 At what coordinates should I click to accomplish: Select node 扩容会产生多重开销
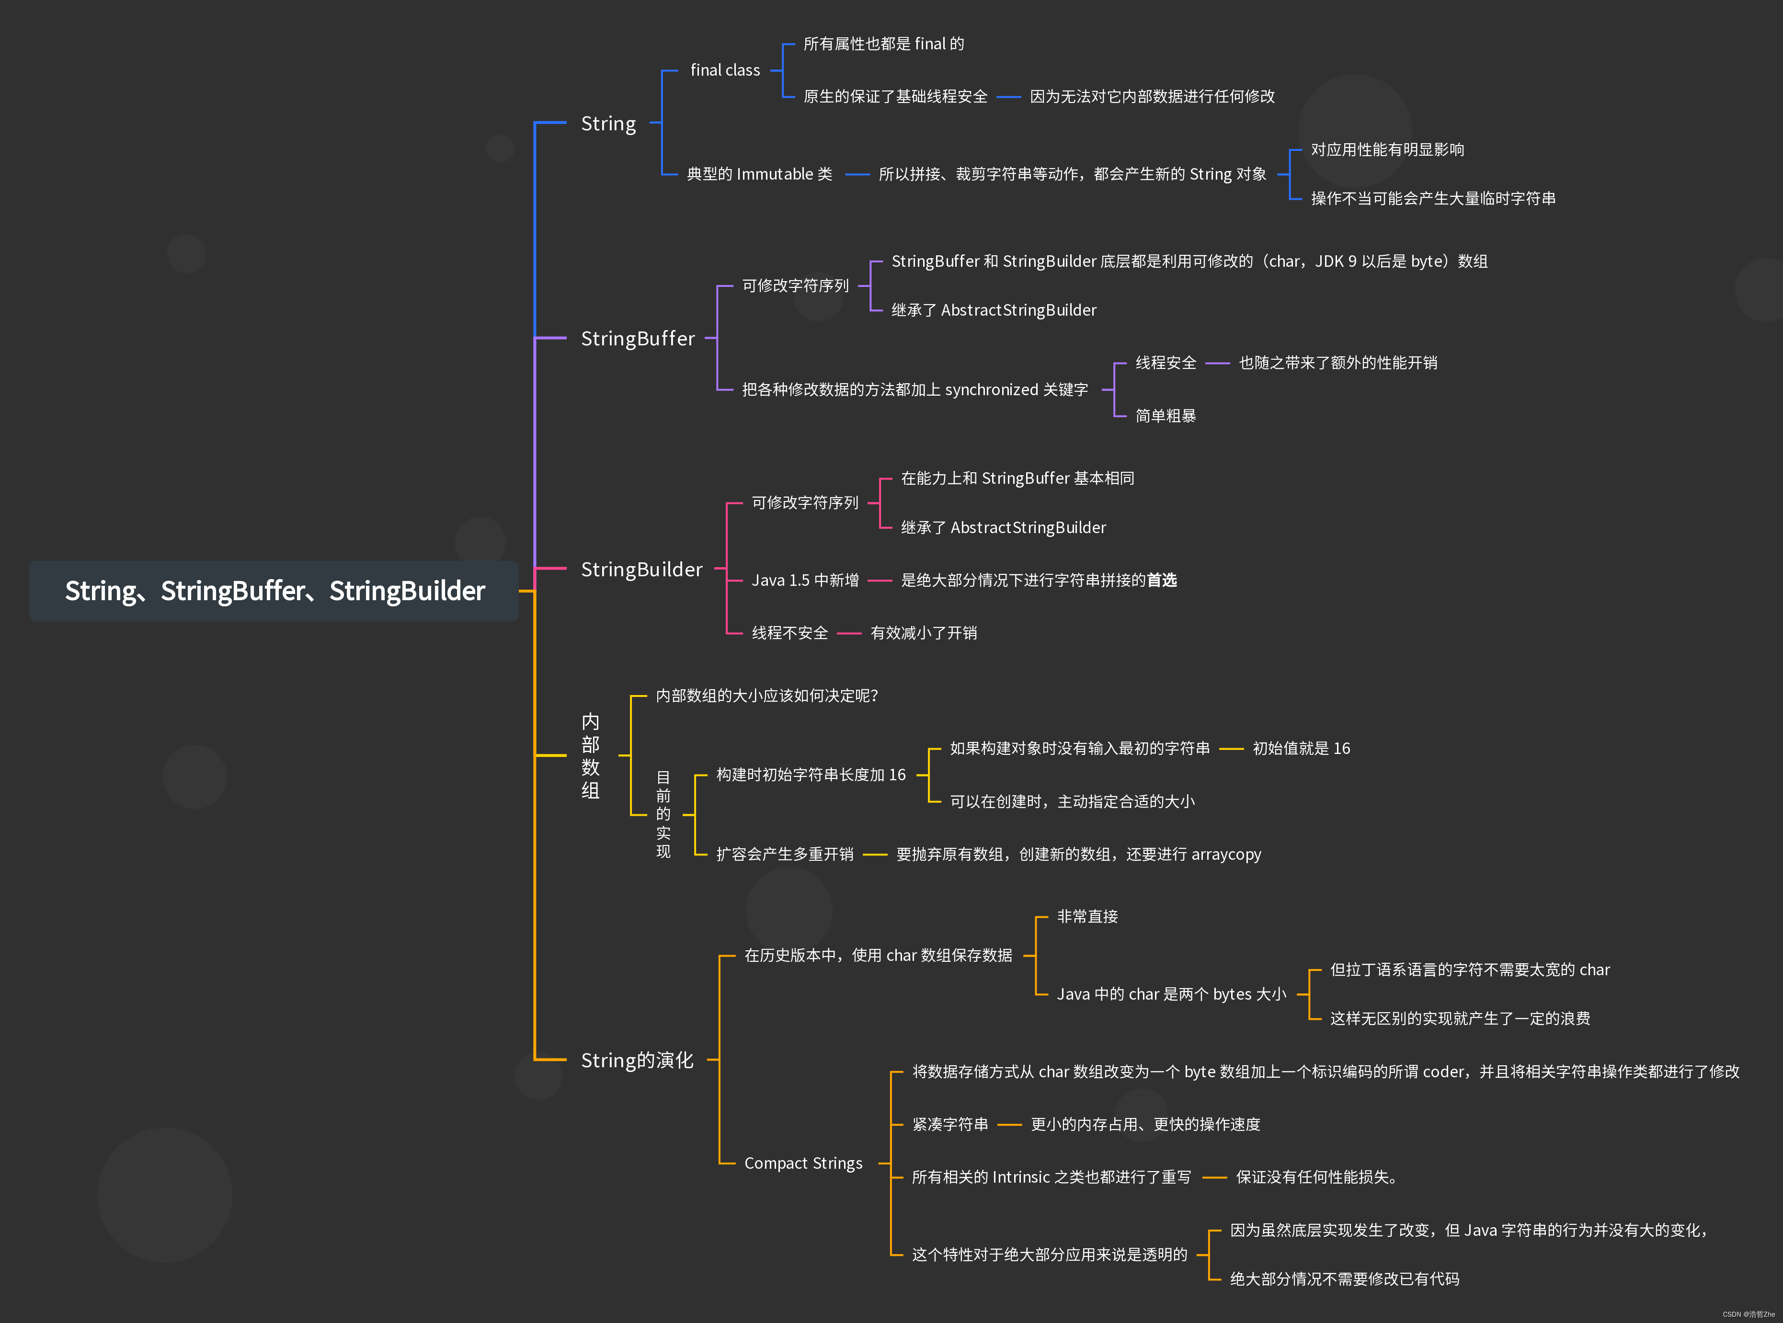point(784,855)
